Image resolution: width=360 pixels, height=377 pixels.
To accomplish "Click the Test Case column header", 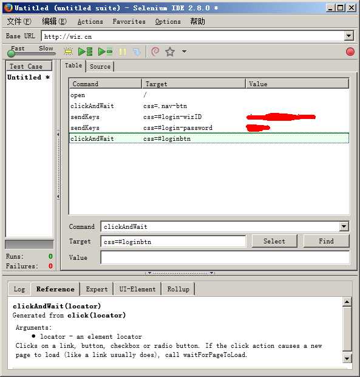I will pos(29,66).
